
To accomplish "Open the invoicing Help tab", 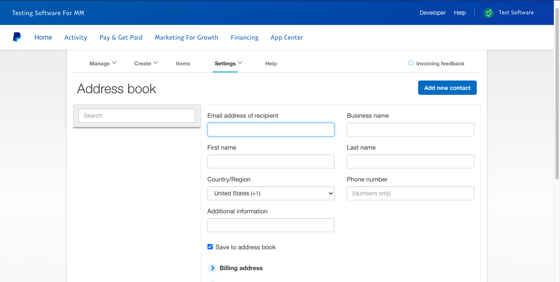I will tap(271, 63).
